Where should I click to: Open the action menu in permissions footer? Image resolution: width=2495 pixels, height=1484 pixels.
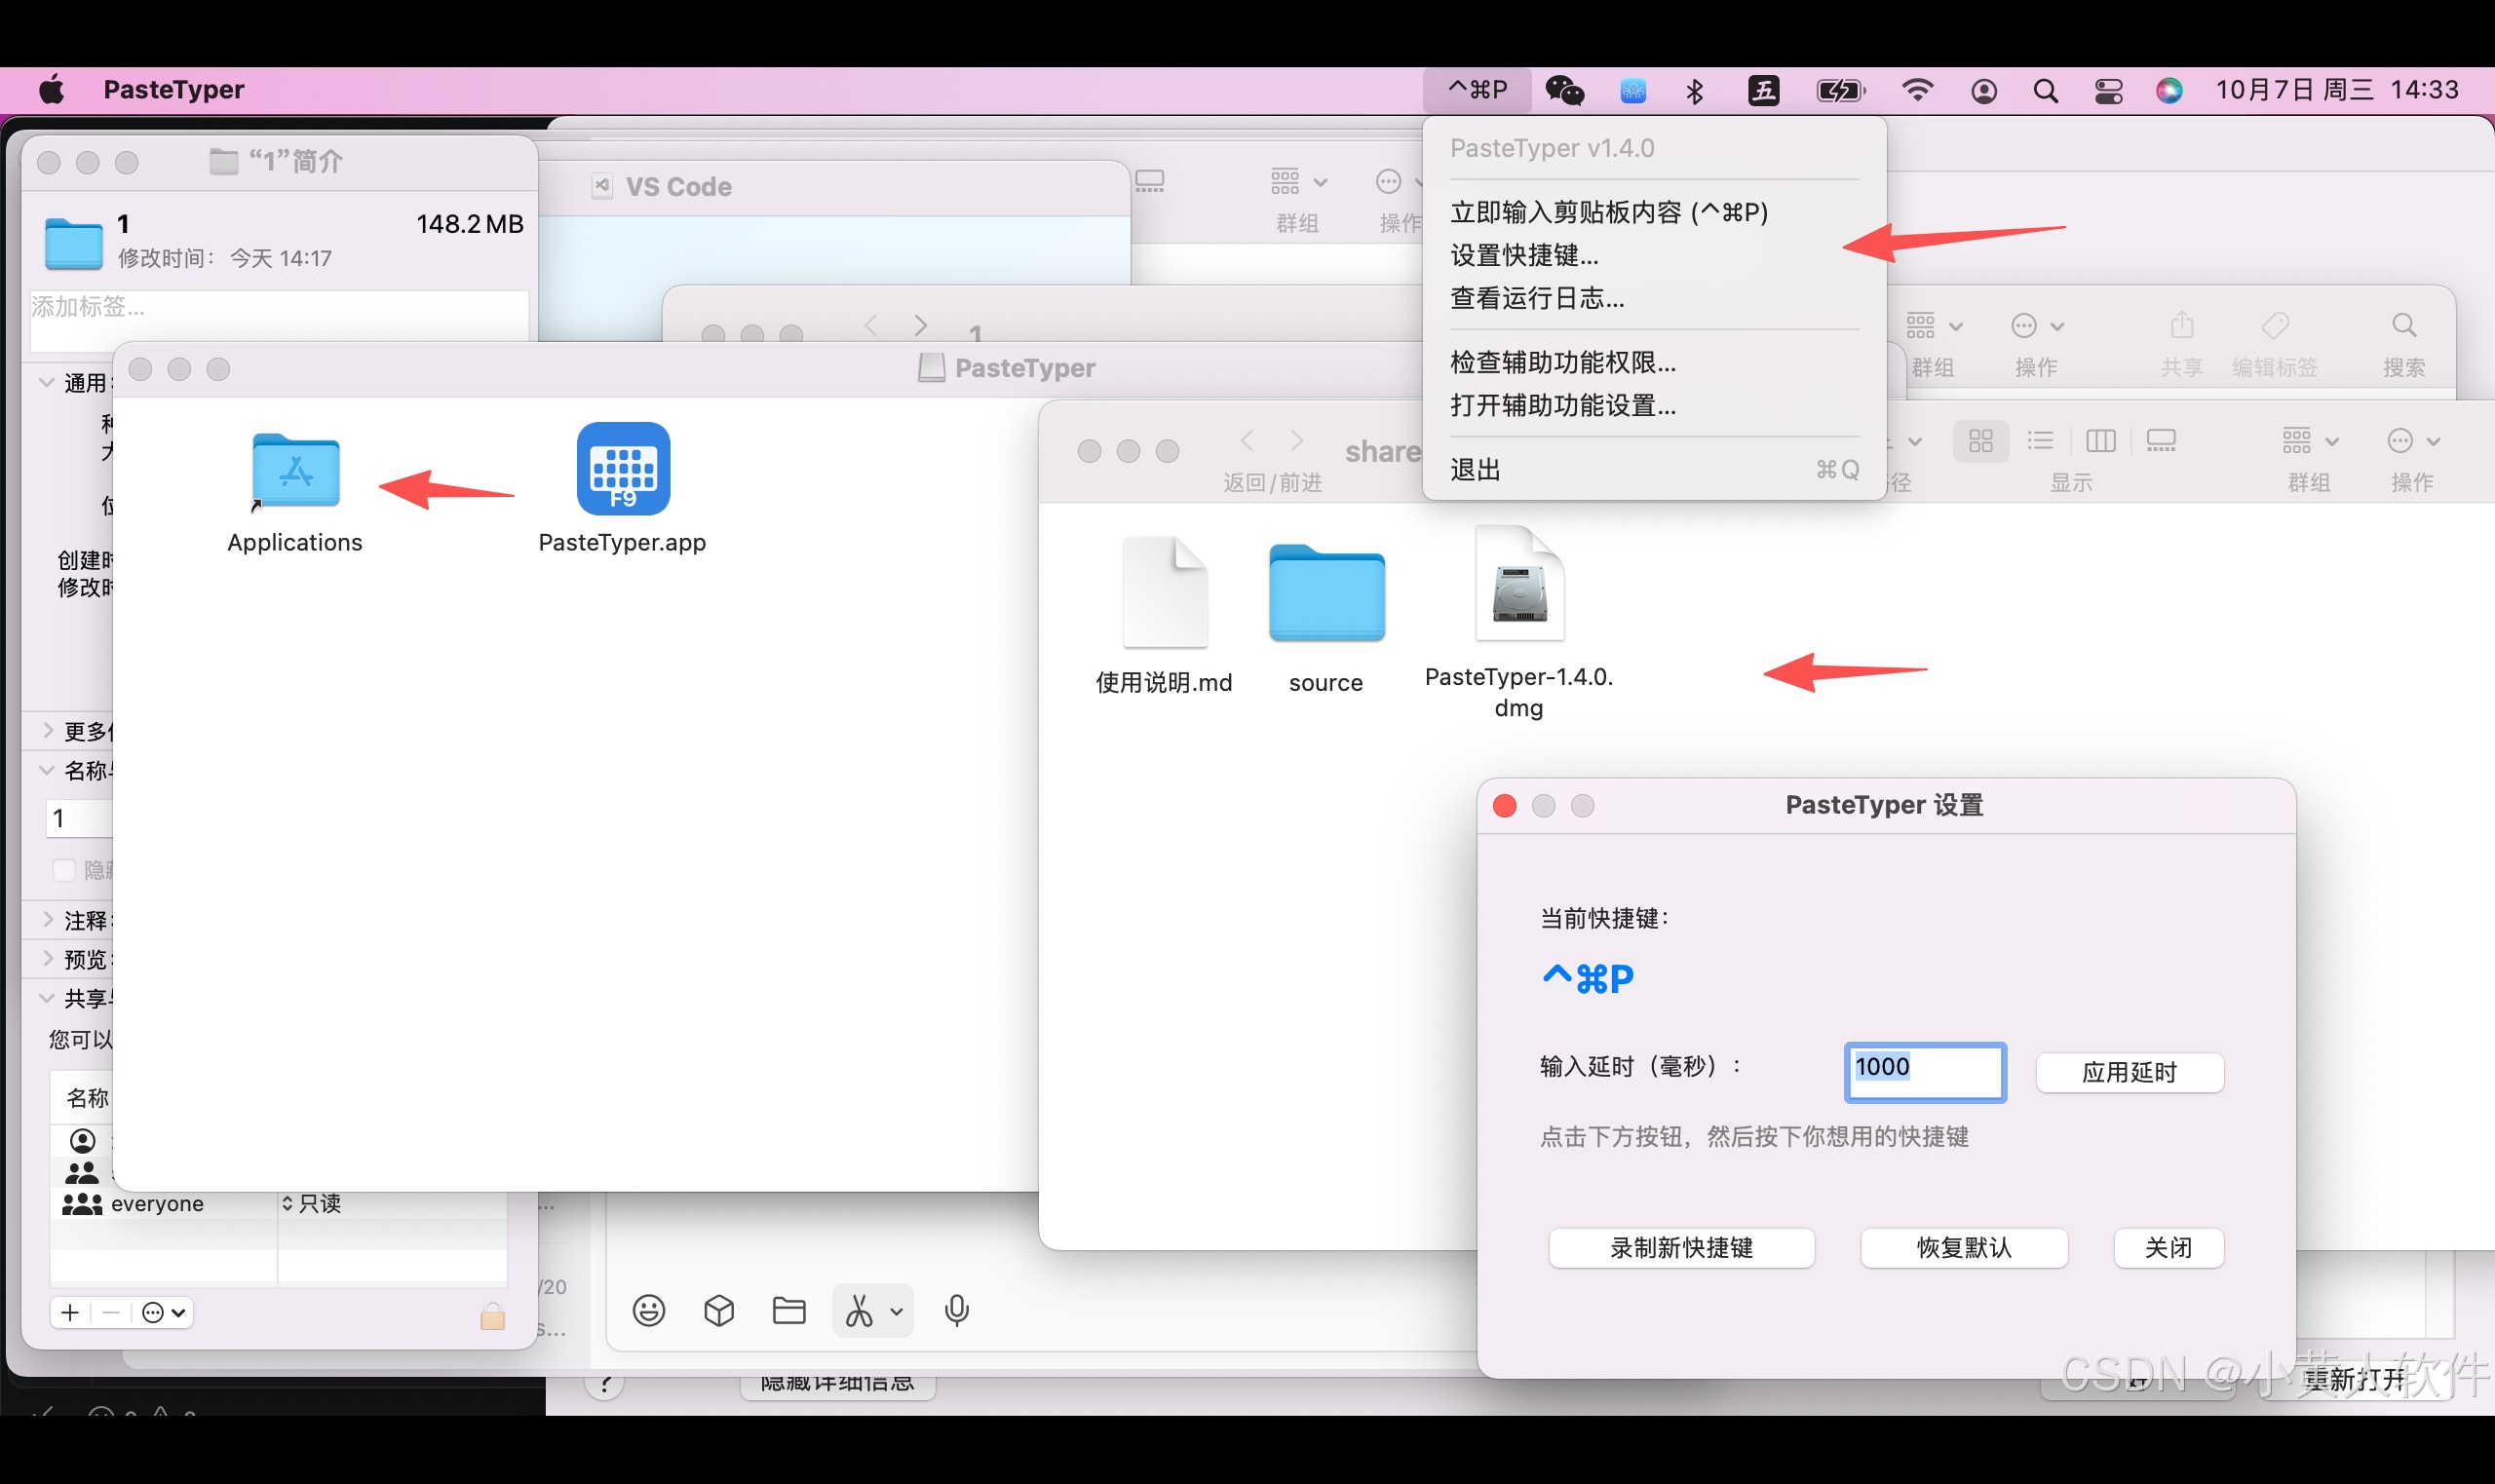[x=164, y=1312]
